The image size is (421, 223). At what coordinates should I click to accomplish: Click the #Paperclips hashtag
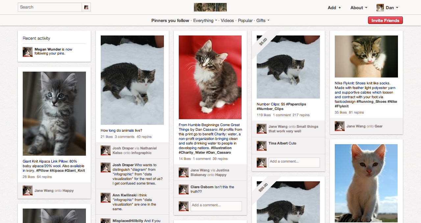point(296,104)
